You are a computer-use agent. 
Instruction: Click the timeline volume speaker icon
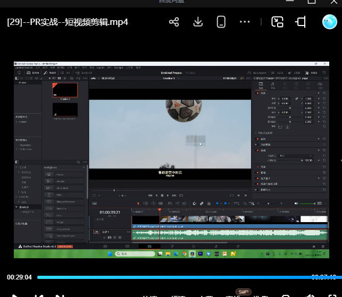point(296,203)
